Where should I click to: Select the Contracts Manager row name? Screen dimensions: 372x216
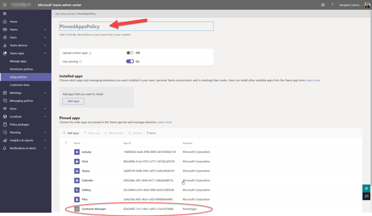click(94, 209)
